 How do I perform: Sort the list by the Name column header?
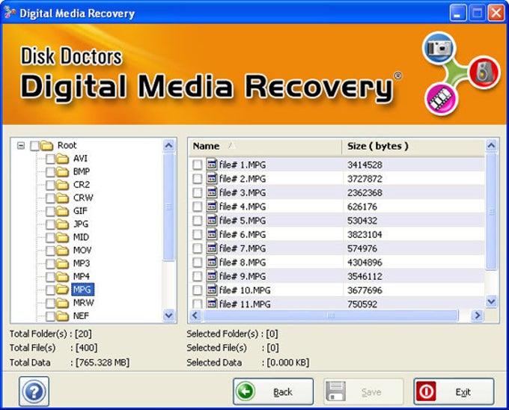click(x=265, y=147)
